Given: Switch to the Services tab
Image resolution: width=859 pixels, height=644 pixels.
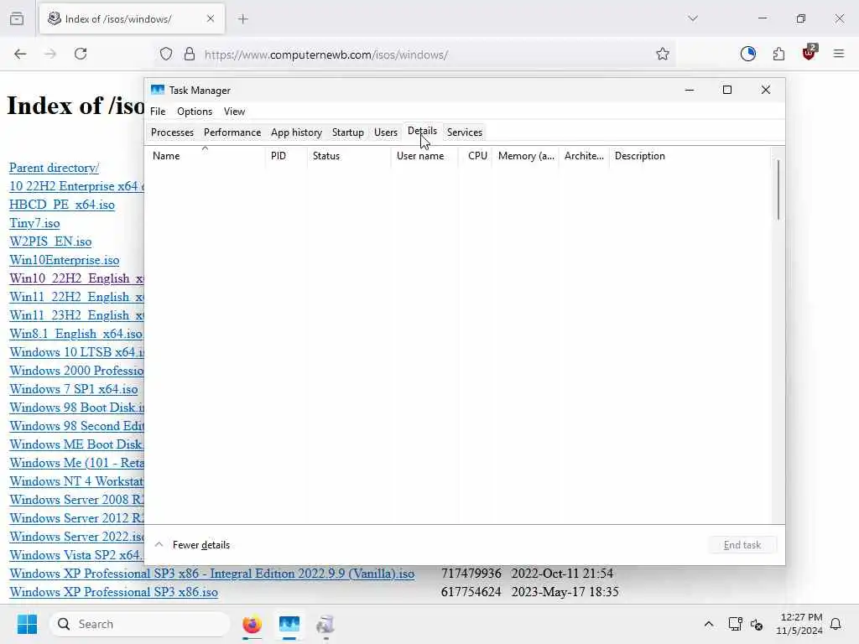Looking at the screenshot, I should (x=465, y=132).
